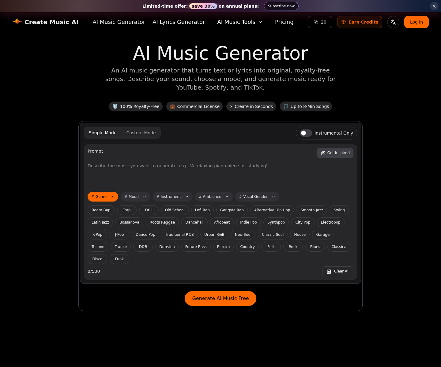This screenshot has height=367, width=441.
Task: Select the Urban R&B genre tag
Action: [214, 235]
